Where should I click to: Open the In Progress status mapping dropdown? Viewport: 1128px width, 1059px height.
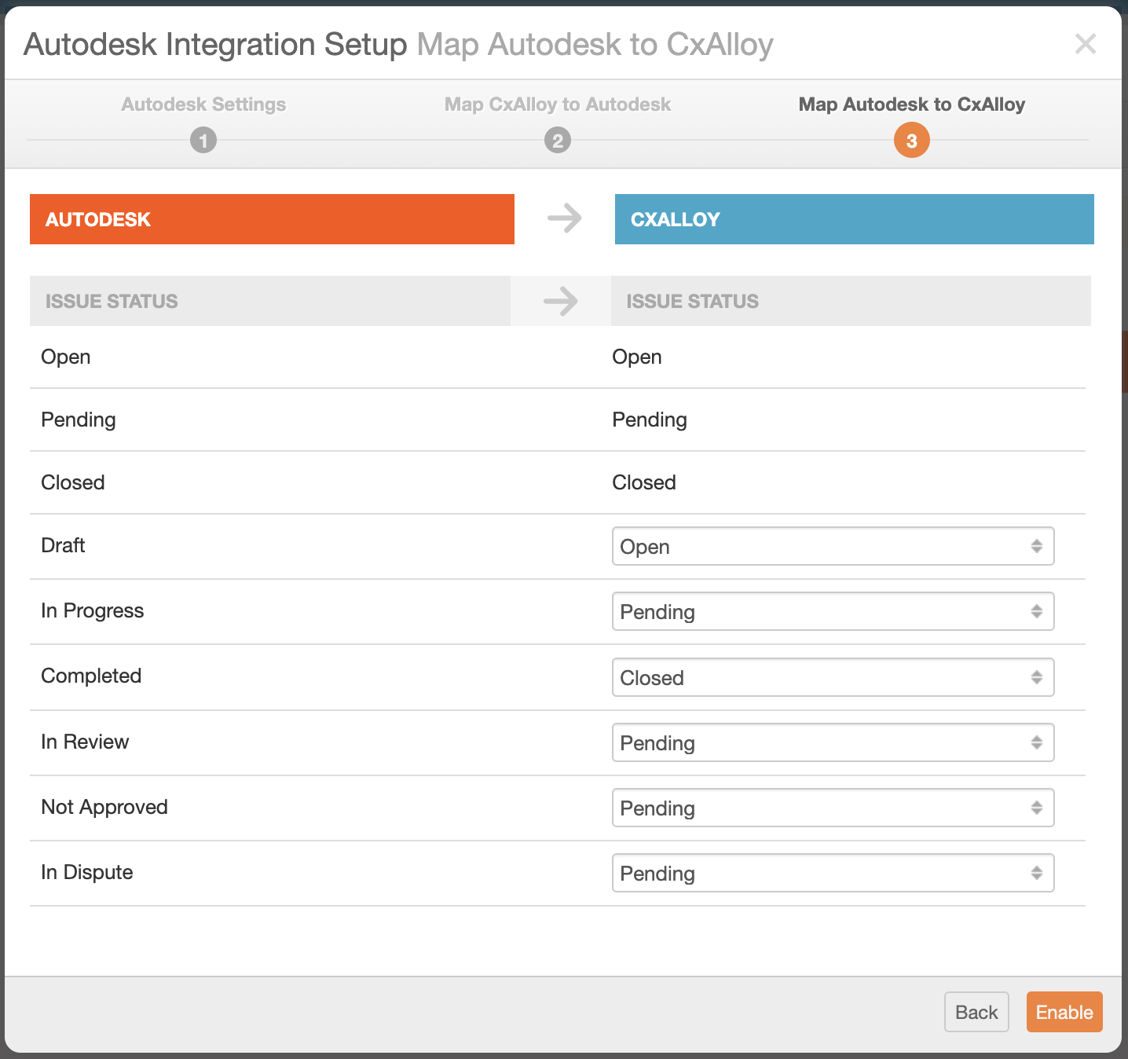(x=833, y=612)
